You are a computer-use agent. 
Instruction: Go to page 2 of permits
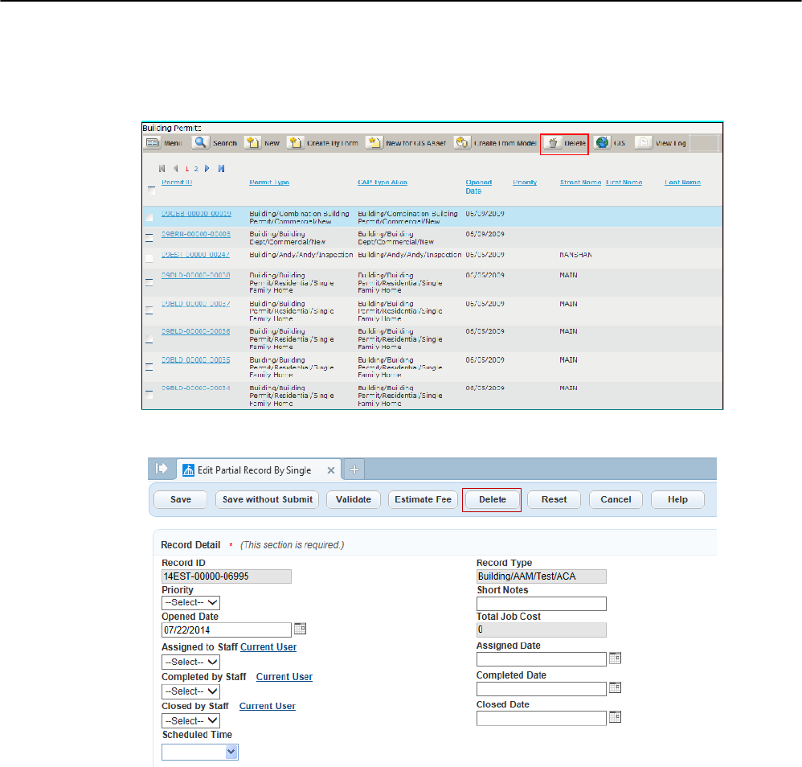point(196,169)
